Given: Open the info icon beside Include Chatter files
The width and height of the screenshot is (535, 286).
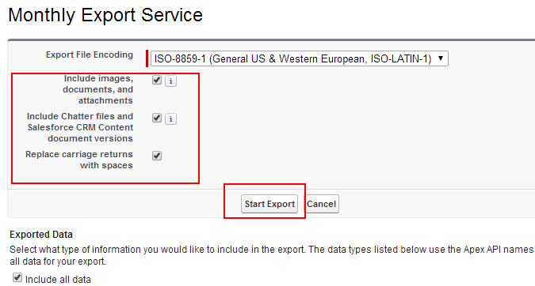Looking at the screenshot, I should tap(170, 119).
